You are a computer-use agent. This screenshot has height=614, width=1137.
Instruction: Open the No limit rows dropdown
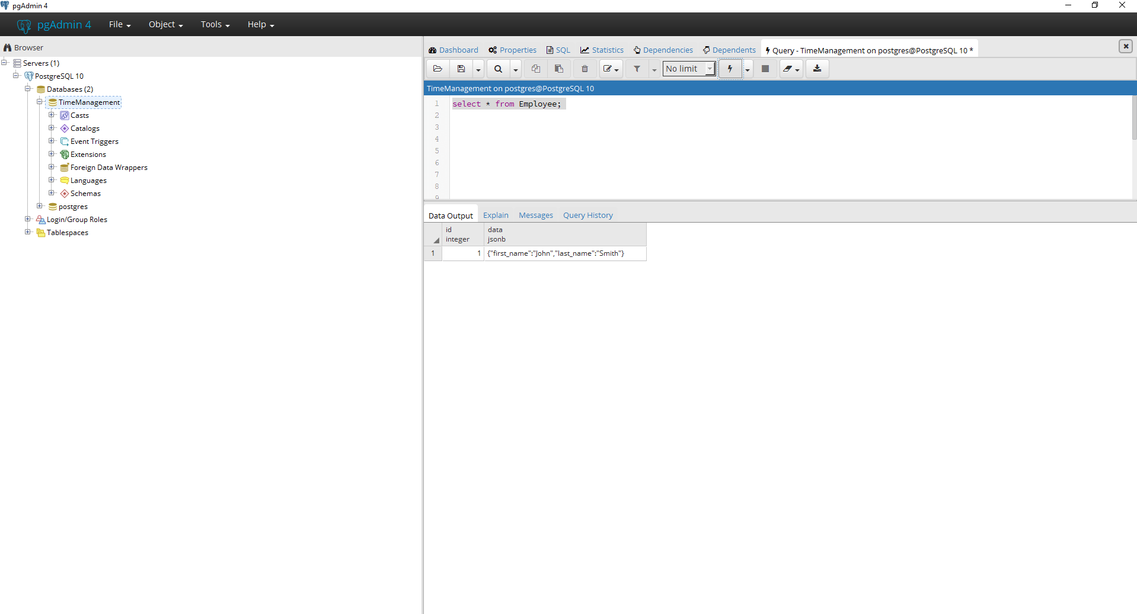(709, 68)
